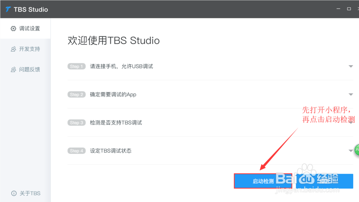Click the Step 1 badge
Screen dimensions: 359x202
coord(76,66)
